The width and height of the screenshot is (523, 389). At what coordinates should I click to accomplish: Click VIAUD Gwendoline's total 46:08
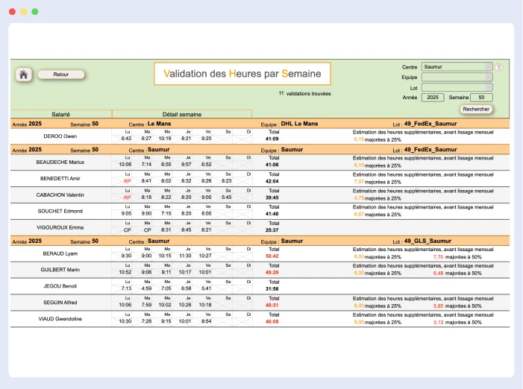[x=272, y=321]
